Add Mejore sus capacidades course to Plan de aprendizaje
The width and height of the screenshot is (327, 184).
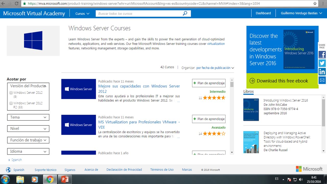click(209, 83)
